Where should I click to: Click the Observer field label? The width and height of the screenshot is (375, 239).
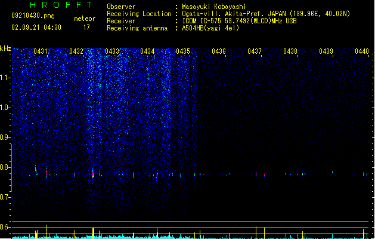[121, 7]
